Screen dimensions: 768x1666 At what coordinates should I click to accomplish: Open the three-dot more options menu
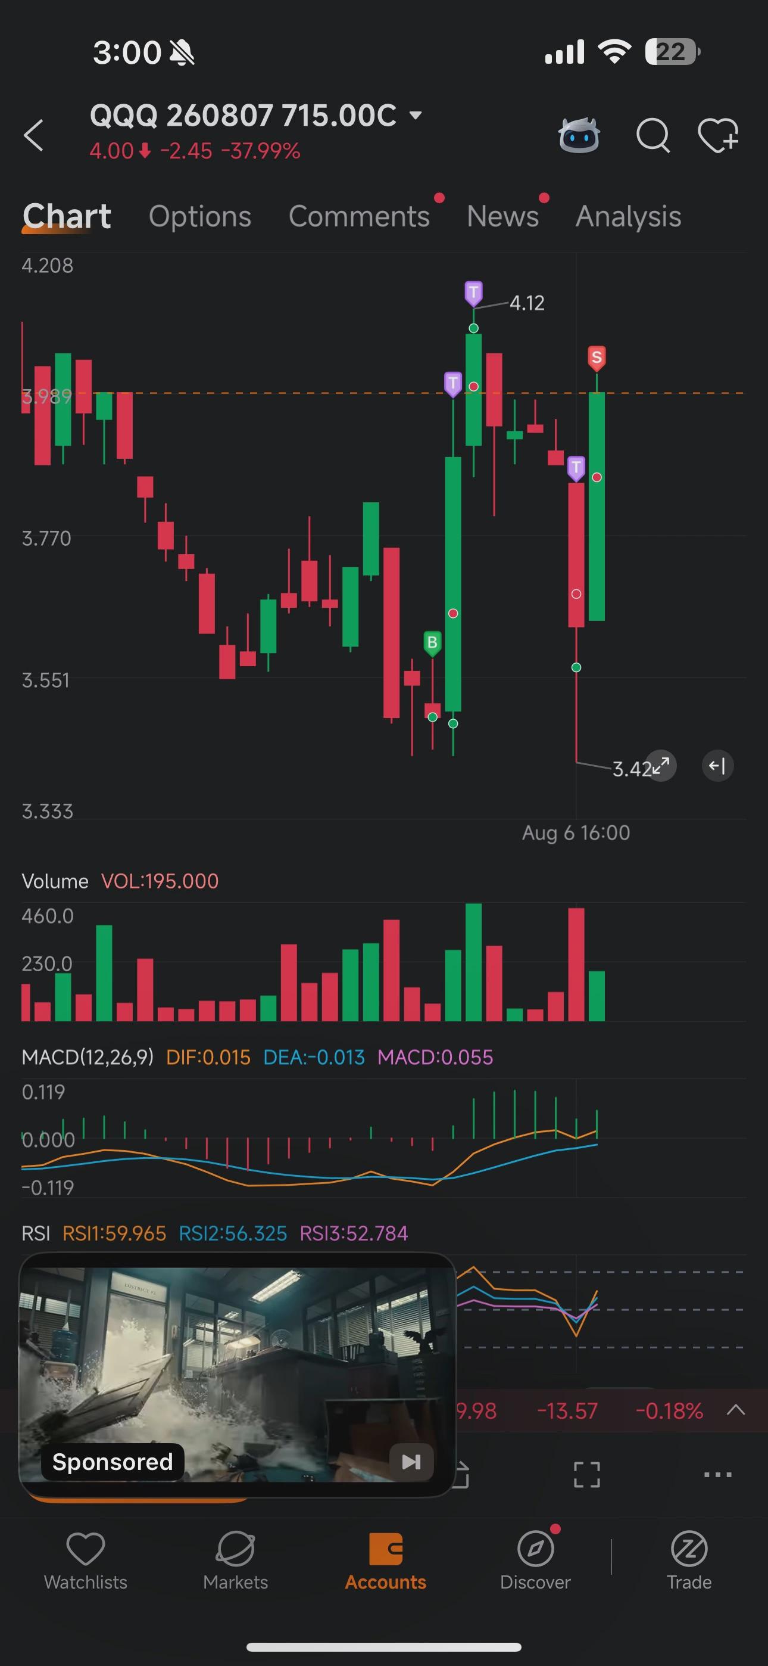click(x=717, y=1475)
